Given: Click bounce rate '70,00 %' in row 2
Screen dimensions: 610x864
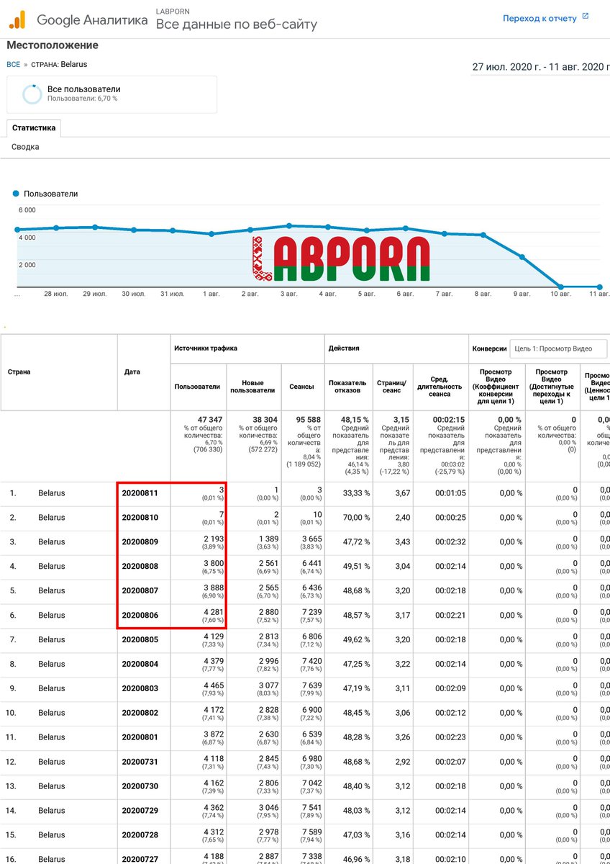Looking at the screenshot, I should point(356,518).
